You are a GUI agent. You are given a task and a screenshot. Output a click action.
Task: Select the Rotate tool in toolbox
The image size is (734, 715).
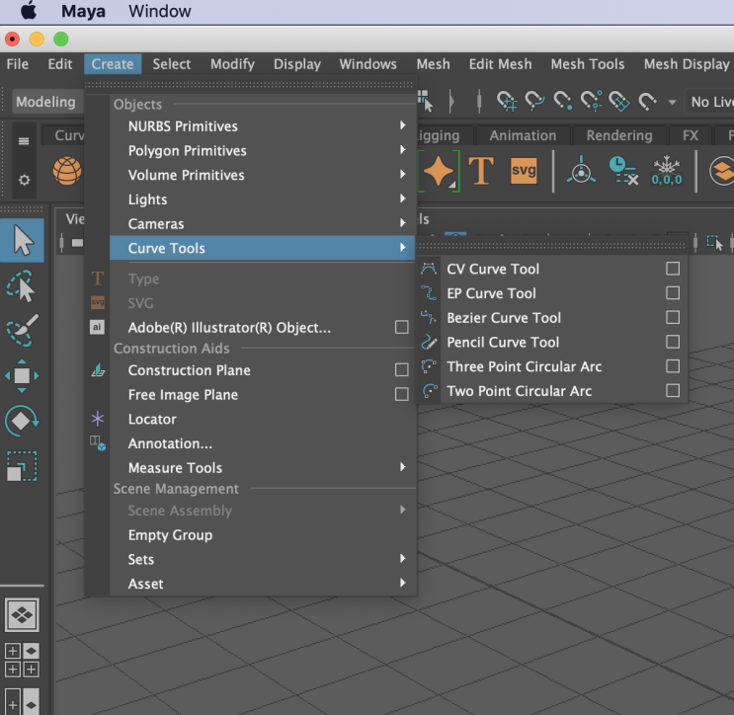22,422
